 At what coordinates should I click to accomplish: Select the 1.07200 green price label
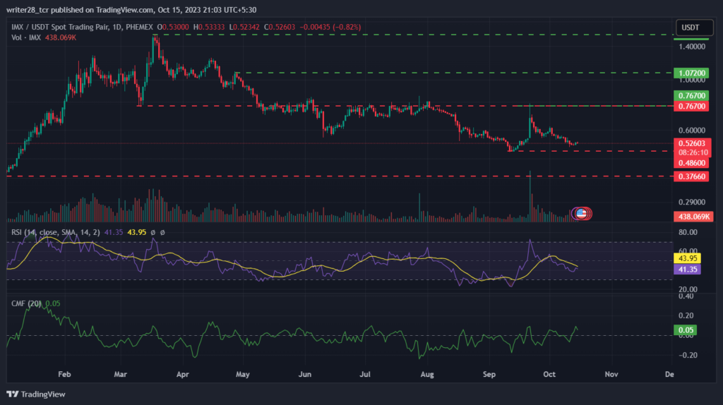click(x=691, y=73)
